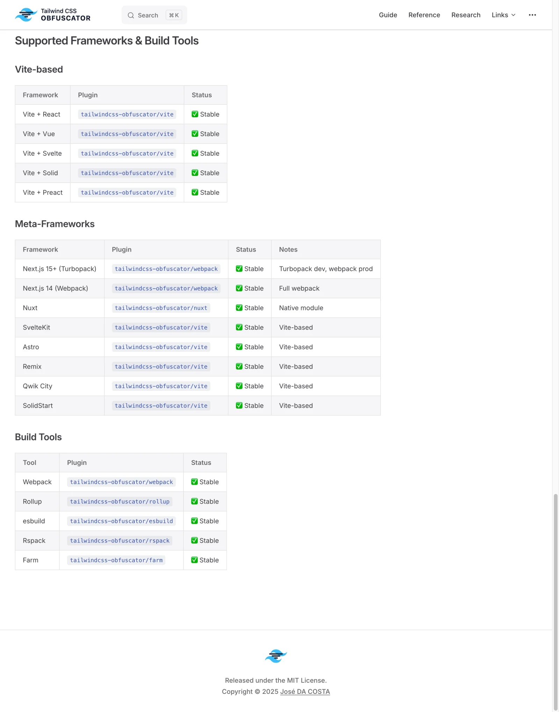Open the search magnifier icon
This screenshot has width=559, height=712.
(131, 15)
